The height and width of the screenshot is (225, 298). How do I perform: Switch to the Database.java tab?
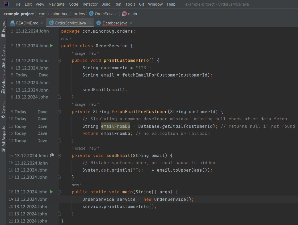coord(115,23)
